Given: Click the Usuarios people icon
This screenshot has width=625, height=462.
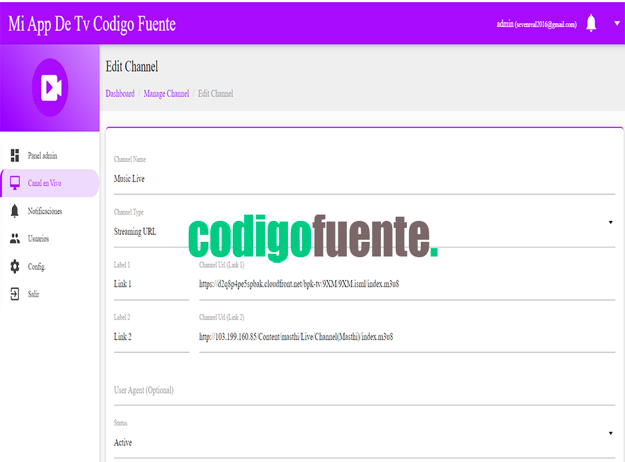Looking at the screenshot, I should point(15,239).
